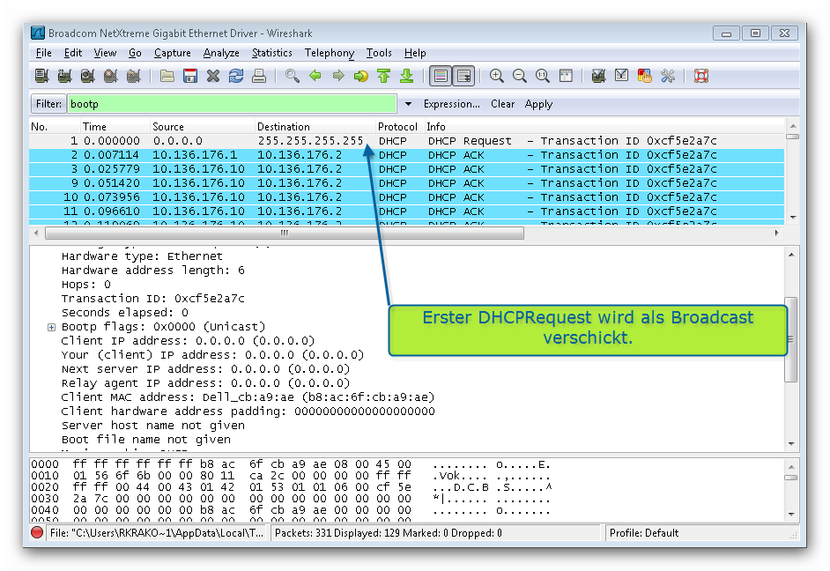Open the Capture menu
830x571 pixels.
click(x=173, y=53)
